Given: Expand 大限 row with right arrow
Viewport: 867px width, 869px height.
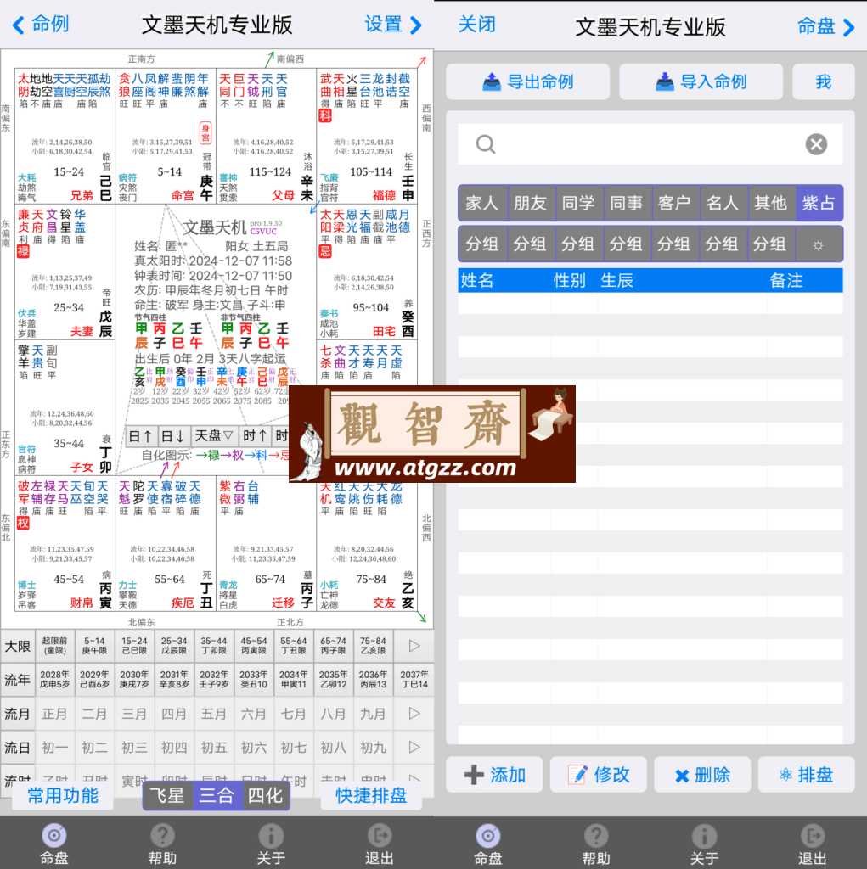Looking at the screenshot, I should (x=414, y=646).
